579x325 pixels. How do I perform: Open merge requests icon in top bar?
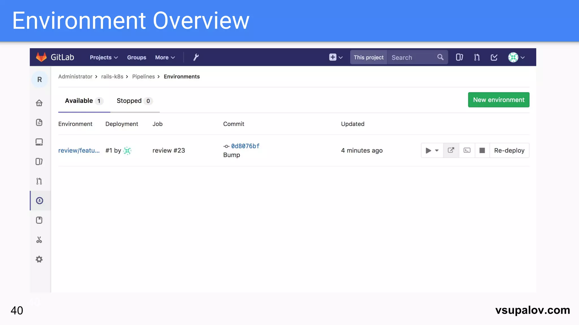tap(477, 57)
